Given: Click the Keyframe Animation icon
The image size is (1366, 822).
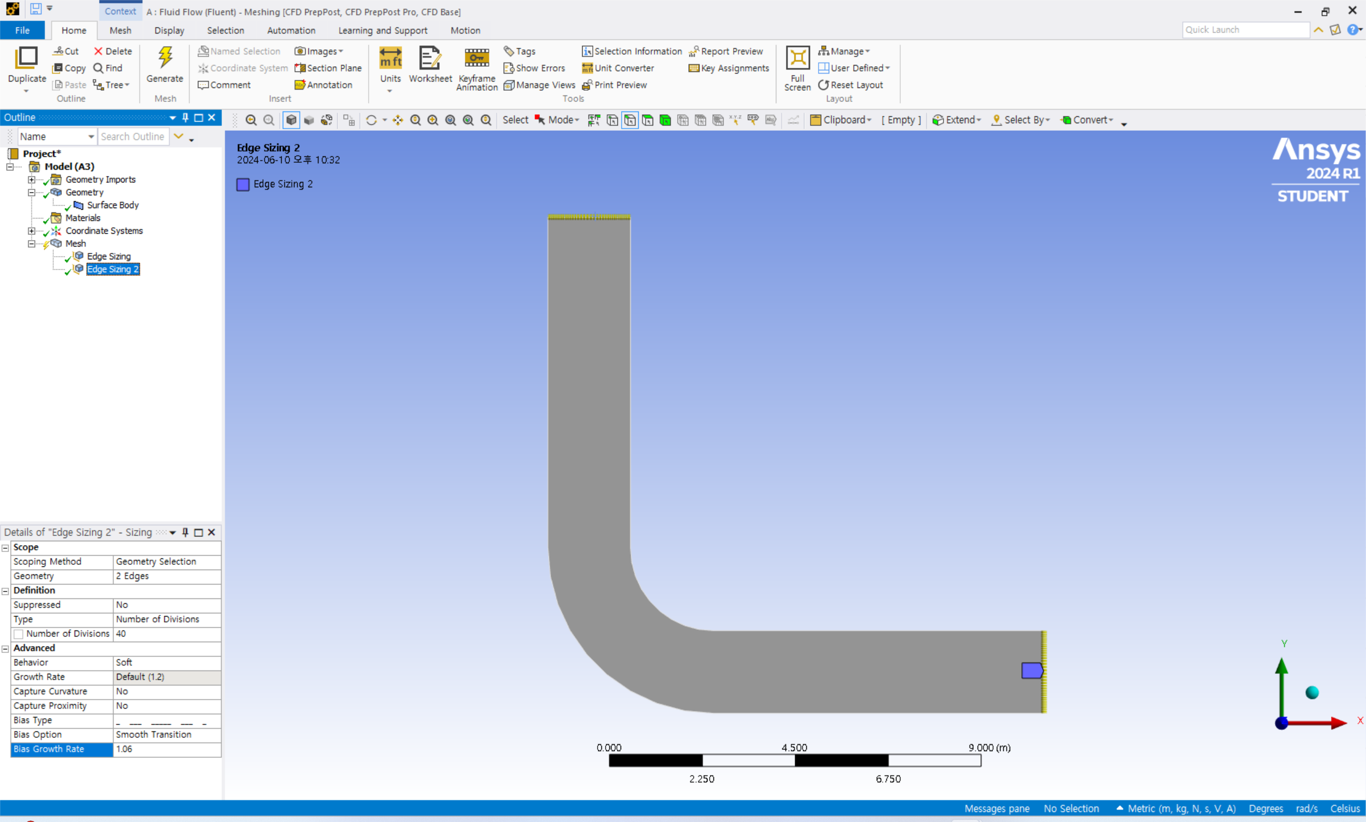Looking at the screenshot, I should pos(476,58).
